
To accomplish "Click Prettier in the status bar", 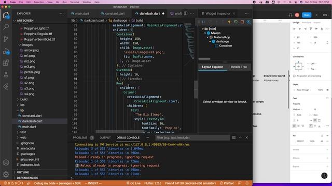I will click(227, 183).
